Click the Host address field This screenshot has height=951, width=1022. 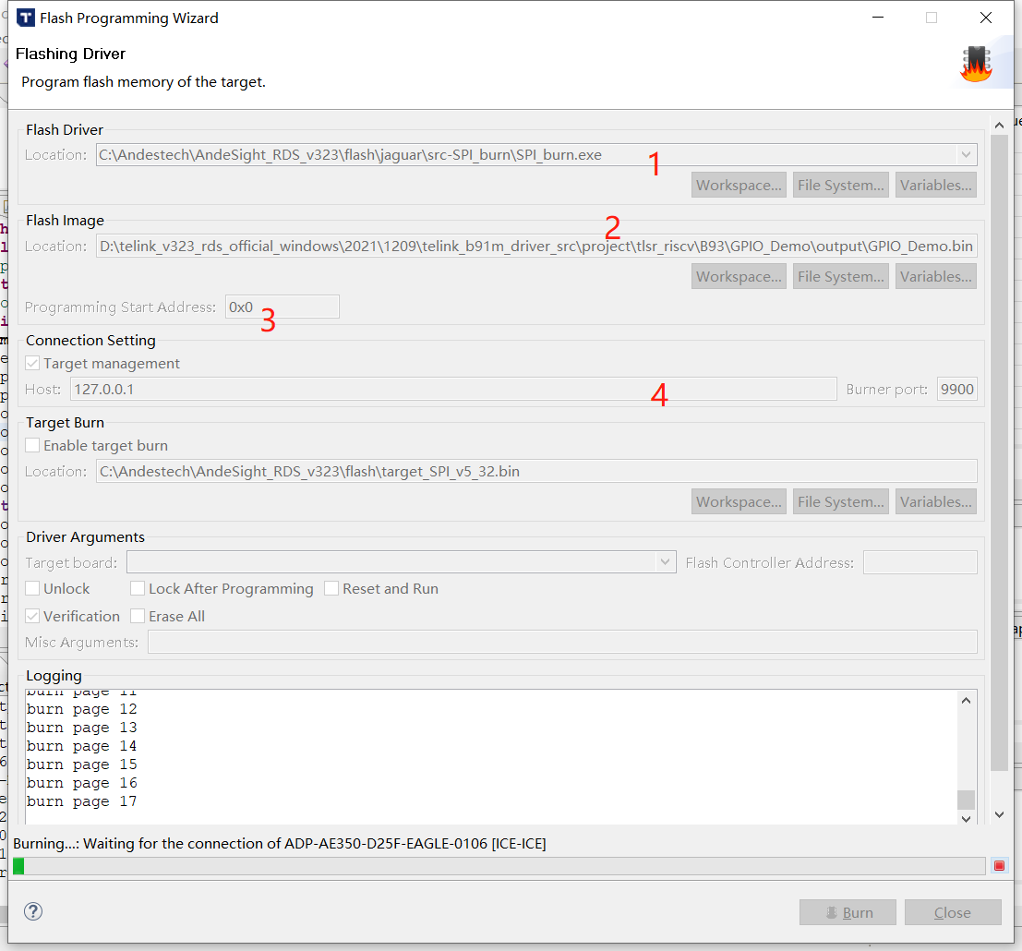pyautogui.click(x=453, y=389)
